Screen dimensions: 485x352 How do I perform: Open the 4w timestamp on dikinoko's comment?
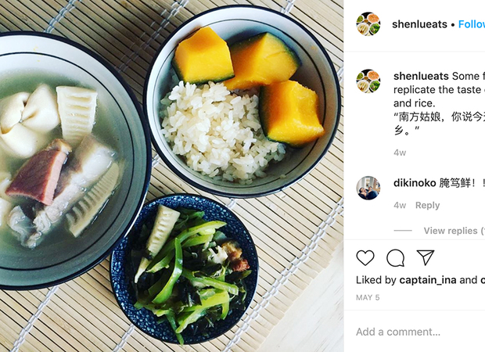(x=400, y=206)
